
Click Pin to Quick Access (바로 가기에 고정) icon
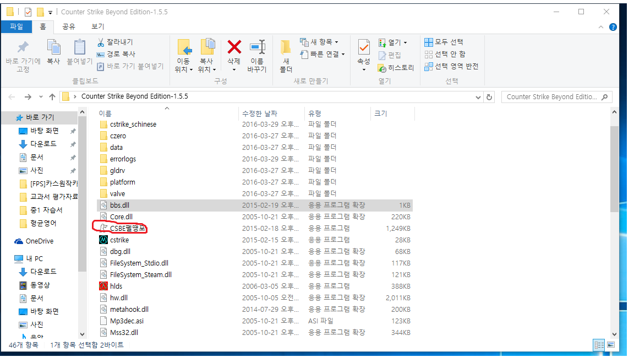tap(23, 47)
